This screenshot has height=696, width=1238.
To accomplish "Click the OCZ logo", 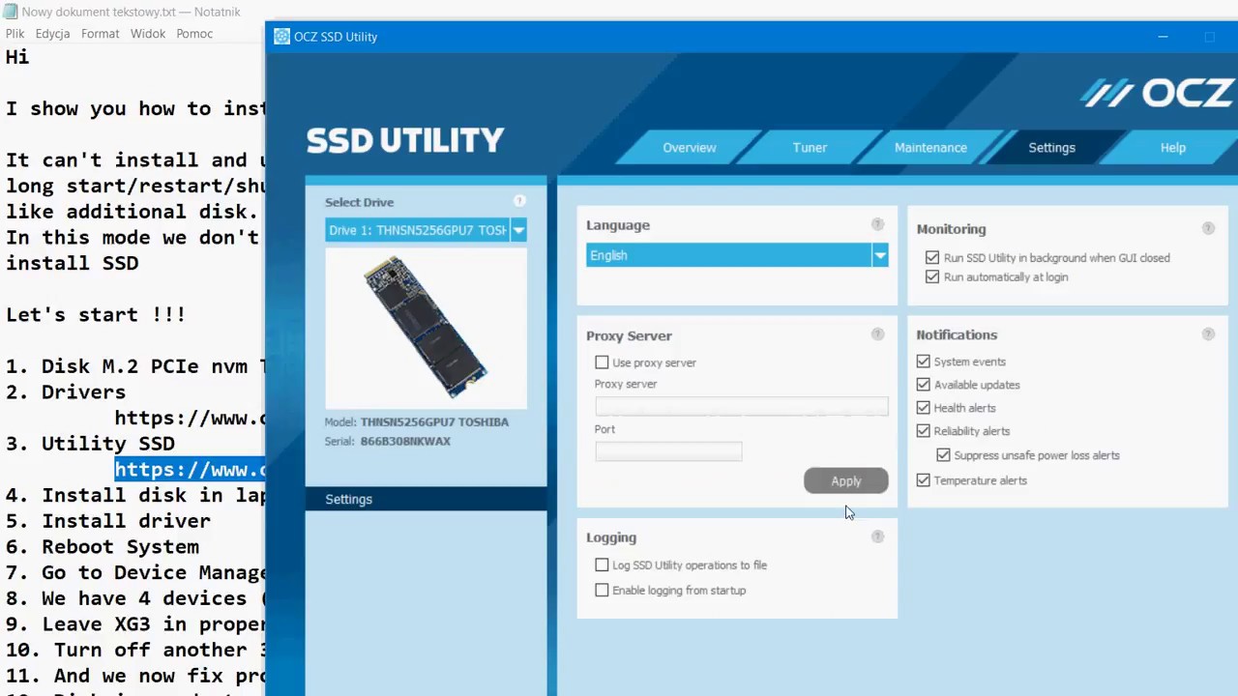I will coord(1158,93).
